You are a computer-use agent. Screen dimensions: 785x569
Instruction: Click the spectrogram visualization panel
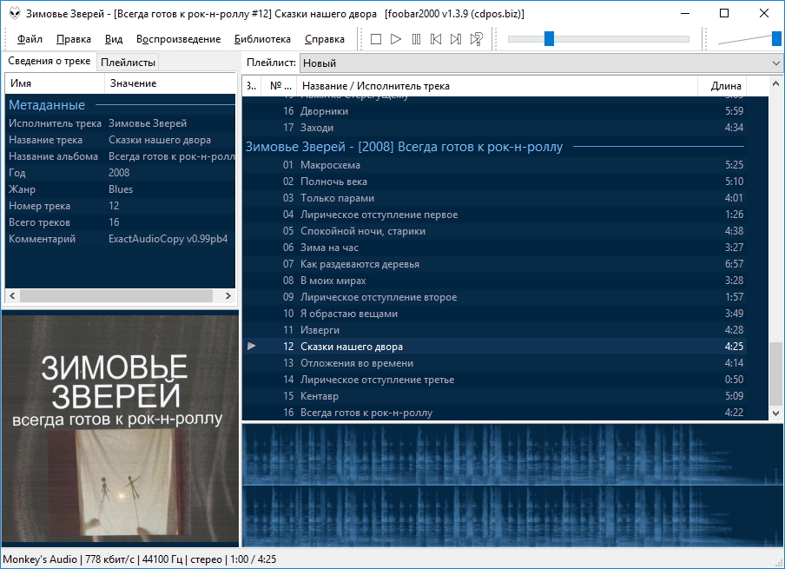pyautogui.click(x=512, y=486)
